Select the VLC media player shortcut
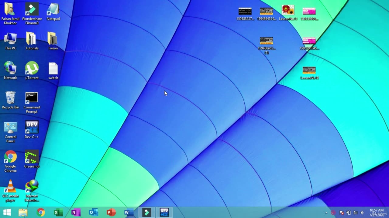This screenshot has width=389, height=218. 10,191
